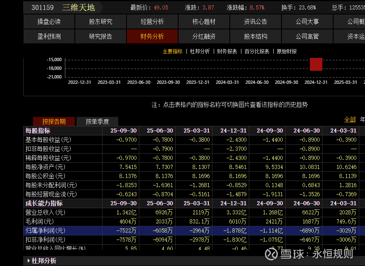Click the stock code 301159
The height and width of the screenshot is (266, 365).
[43, 7]
